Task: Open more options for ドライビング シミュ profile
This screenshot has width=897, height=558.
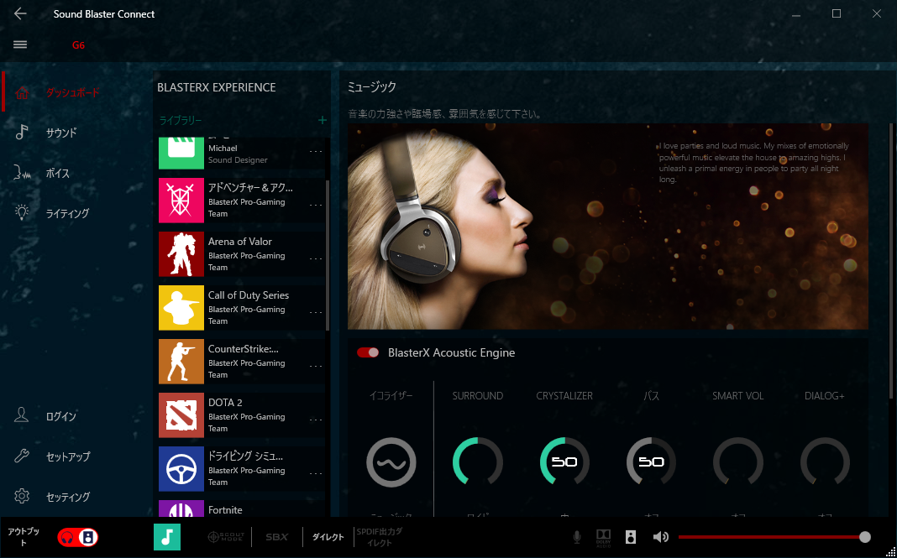Action: 316,473
